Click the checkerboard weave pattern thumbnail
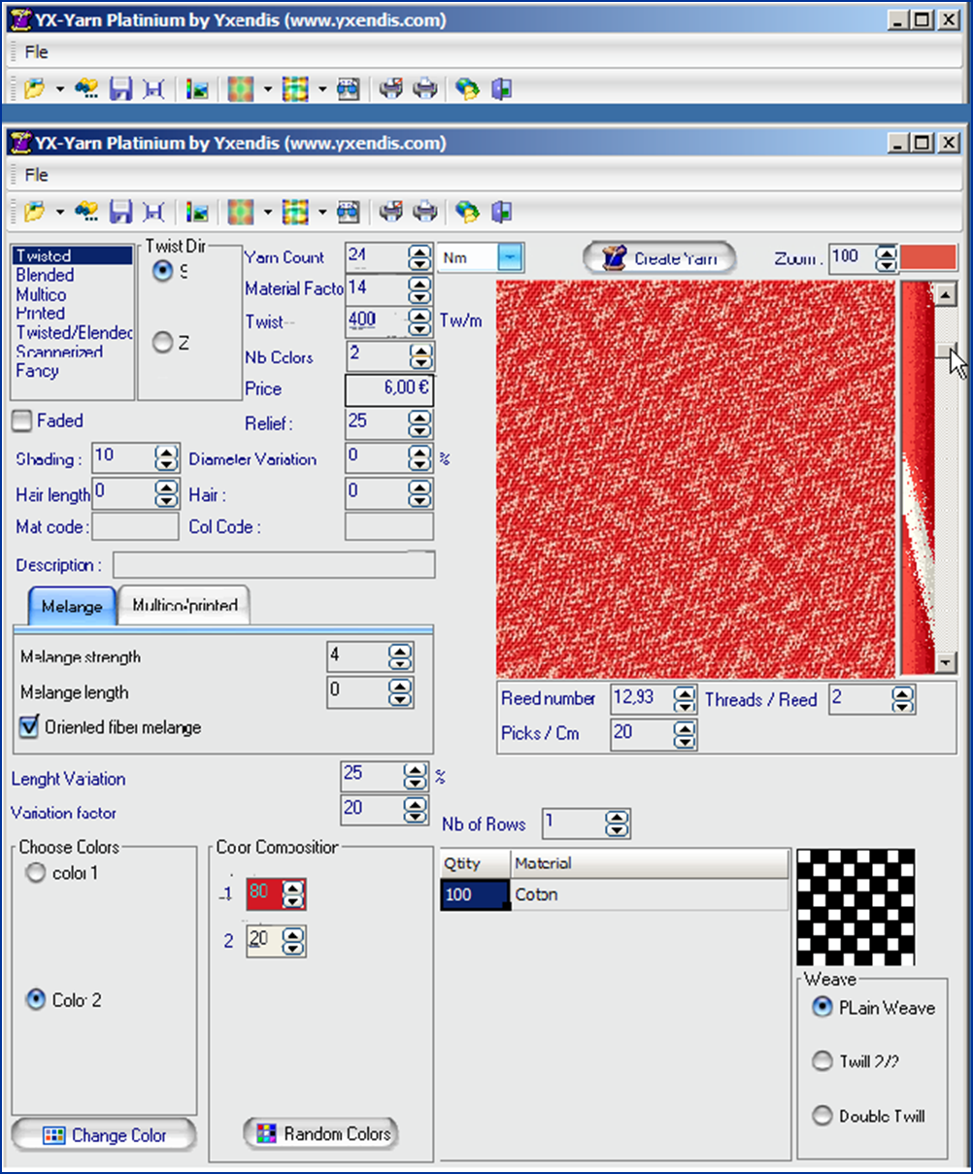Viewport: 973px width, 1174px height. click(856, 907)
